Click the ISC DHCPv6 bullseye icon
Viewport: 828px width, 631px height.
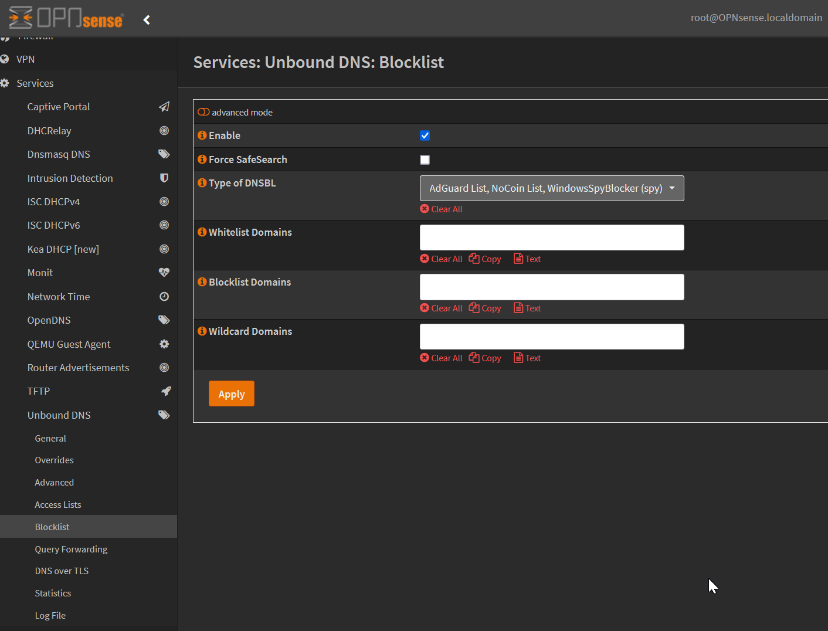(x=164, y=225)
